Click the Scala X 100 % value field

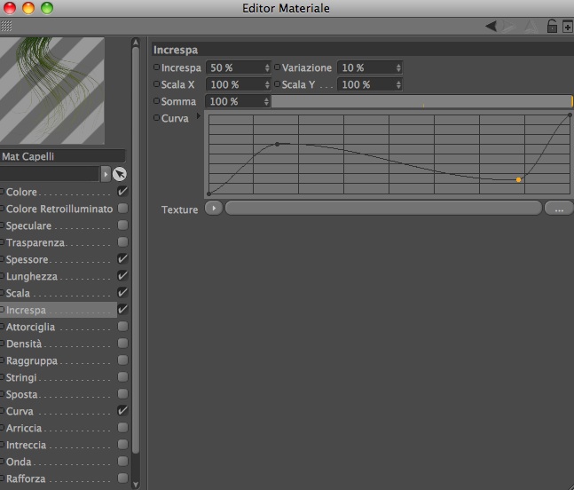(238, 84)
